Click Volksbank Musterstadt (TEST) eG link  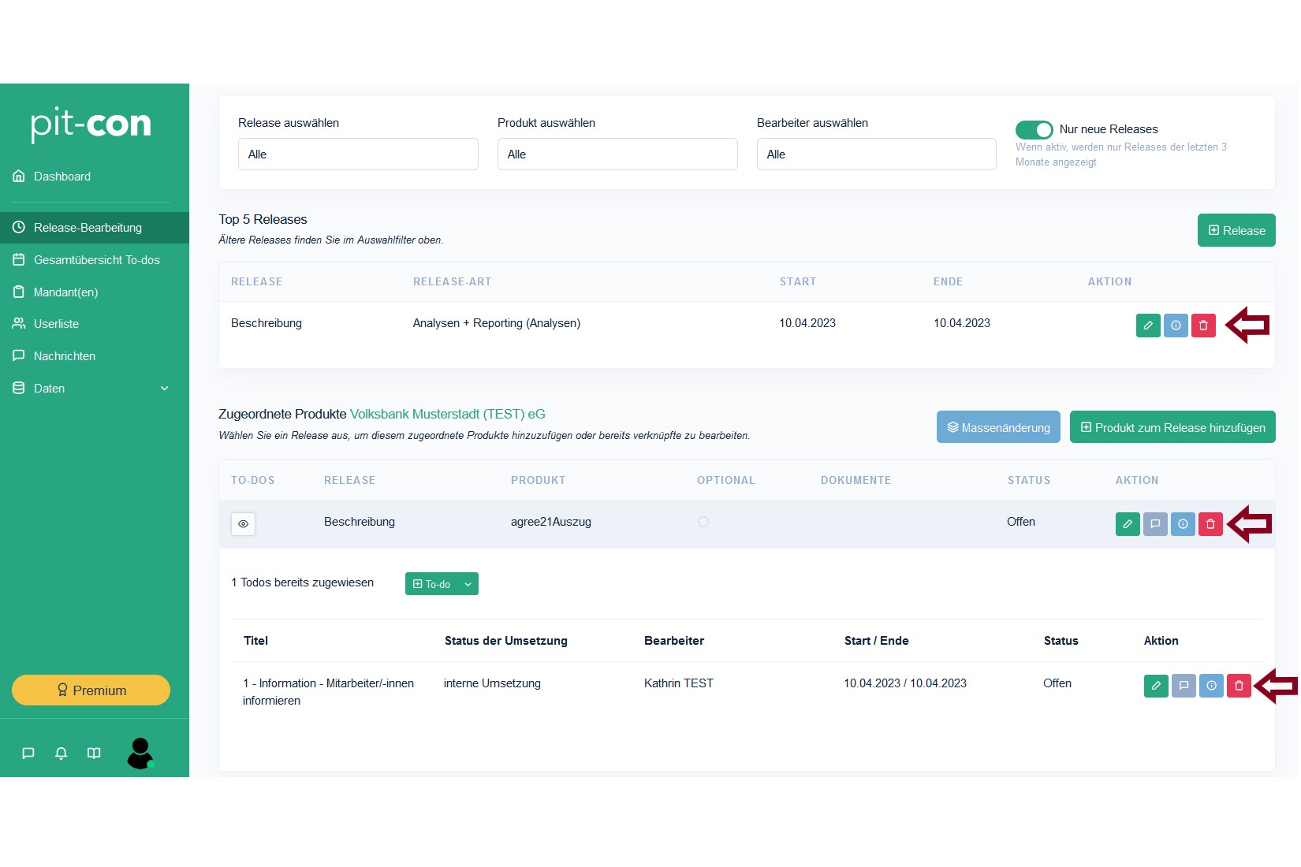click(448, 415)
